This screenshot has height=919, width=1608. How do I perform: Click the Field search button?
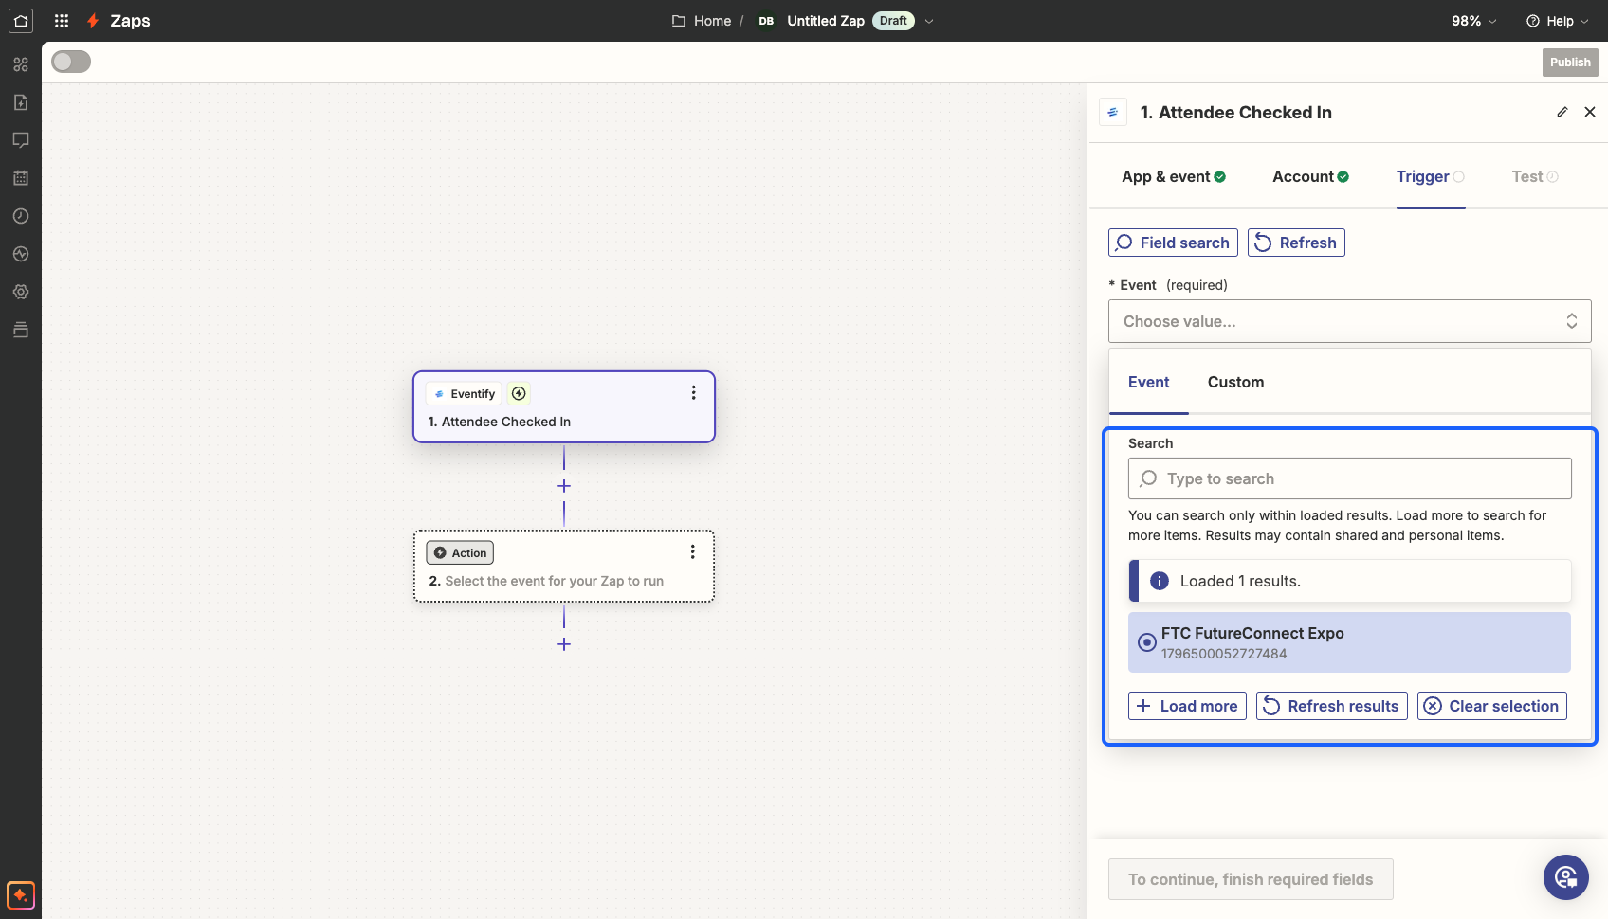coord(1173,243)
